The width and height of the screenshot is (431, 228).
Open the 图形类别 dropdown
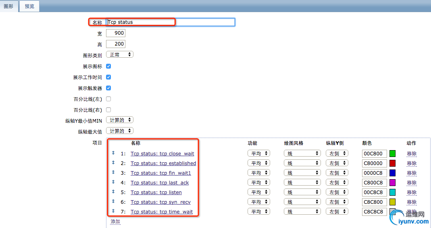pos(120,55)
